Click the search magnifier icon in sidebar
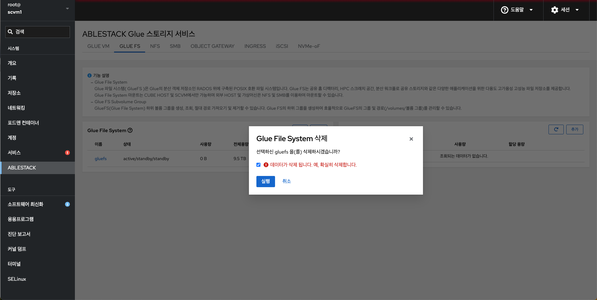Screen dimensions: 597x300 10,32
